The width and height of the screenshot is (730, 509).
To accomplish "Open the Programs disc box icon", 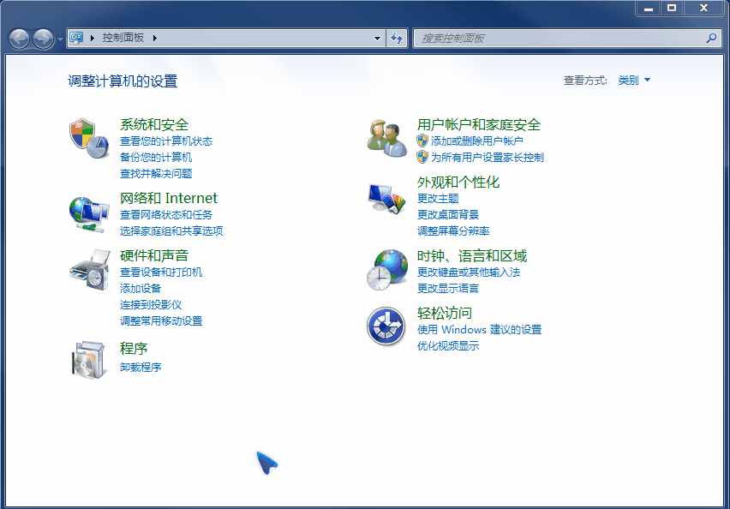I will pyautogui.click(x=88, y=360).
